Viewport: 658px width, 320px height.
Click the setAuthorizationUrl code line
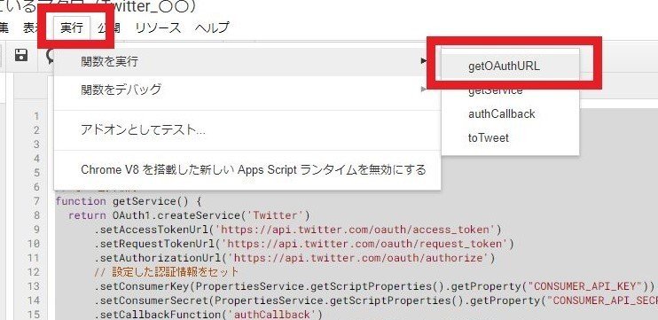coord(294,258)
